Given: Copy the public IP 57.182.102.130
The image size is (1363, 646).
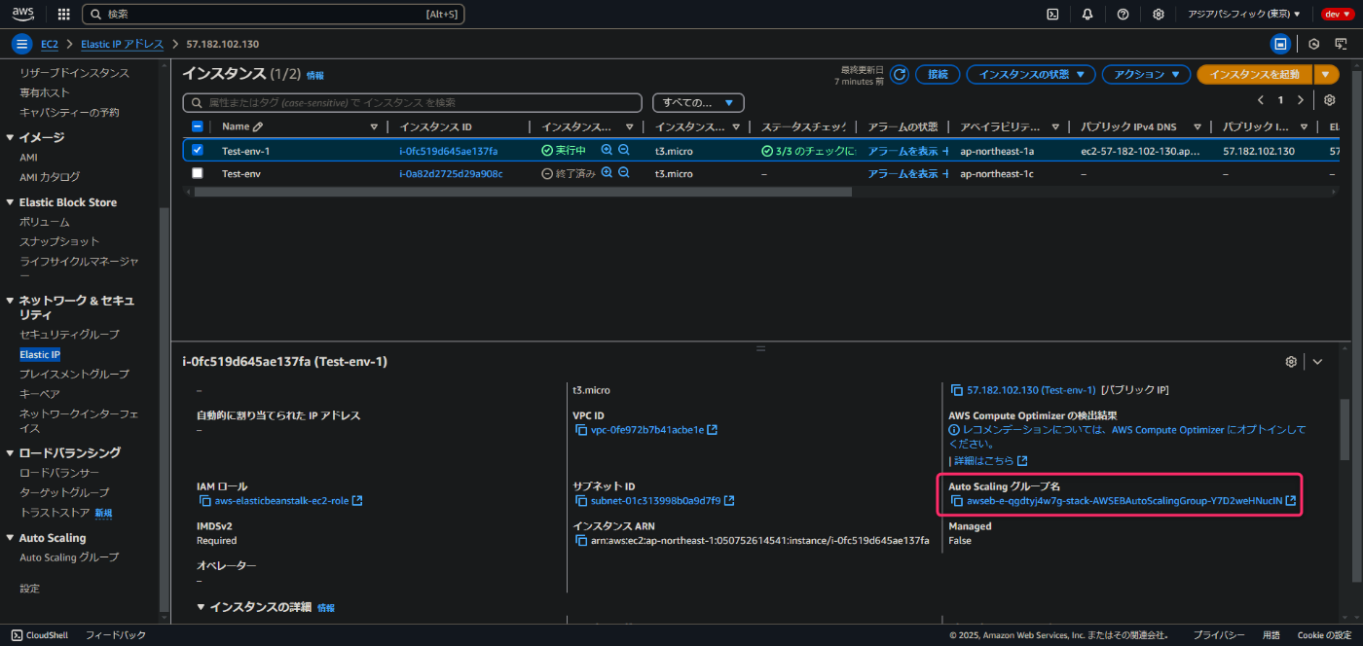Looking at the screenshot, I should pyautogui.click(x=956, y=390).
